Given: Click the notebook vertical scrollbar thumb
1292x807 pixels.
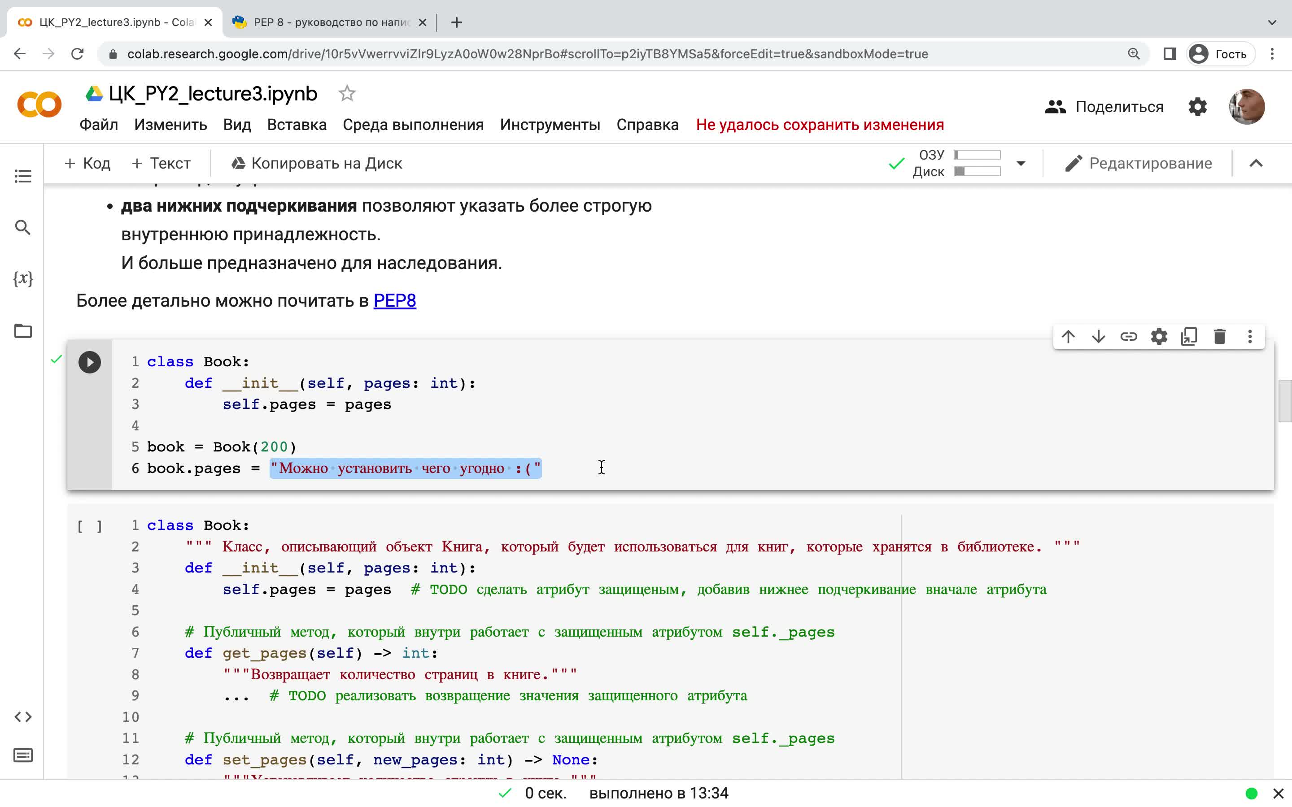Looking at the screenshot, I should (1285, 401).
